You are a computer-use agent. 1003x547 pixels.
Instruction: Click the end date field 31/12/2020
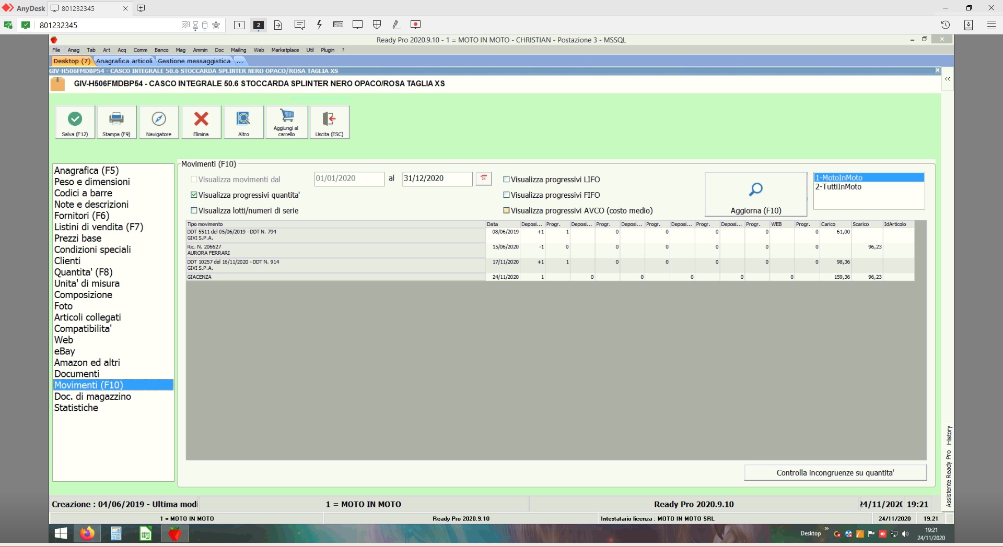pos(437,179)
